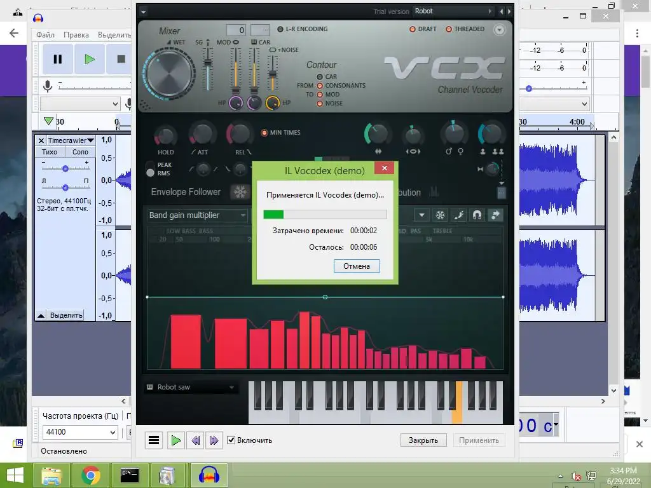651x488 pixels.
Task: Toggle Contour MOD option
Action: point(328,94)
